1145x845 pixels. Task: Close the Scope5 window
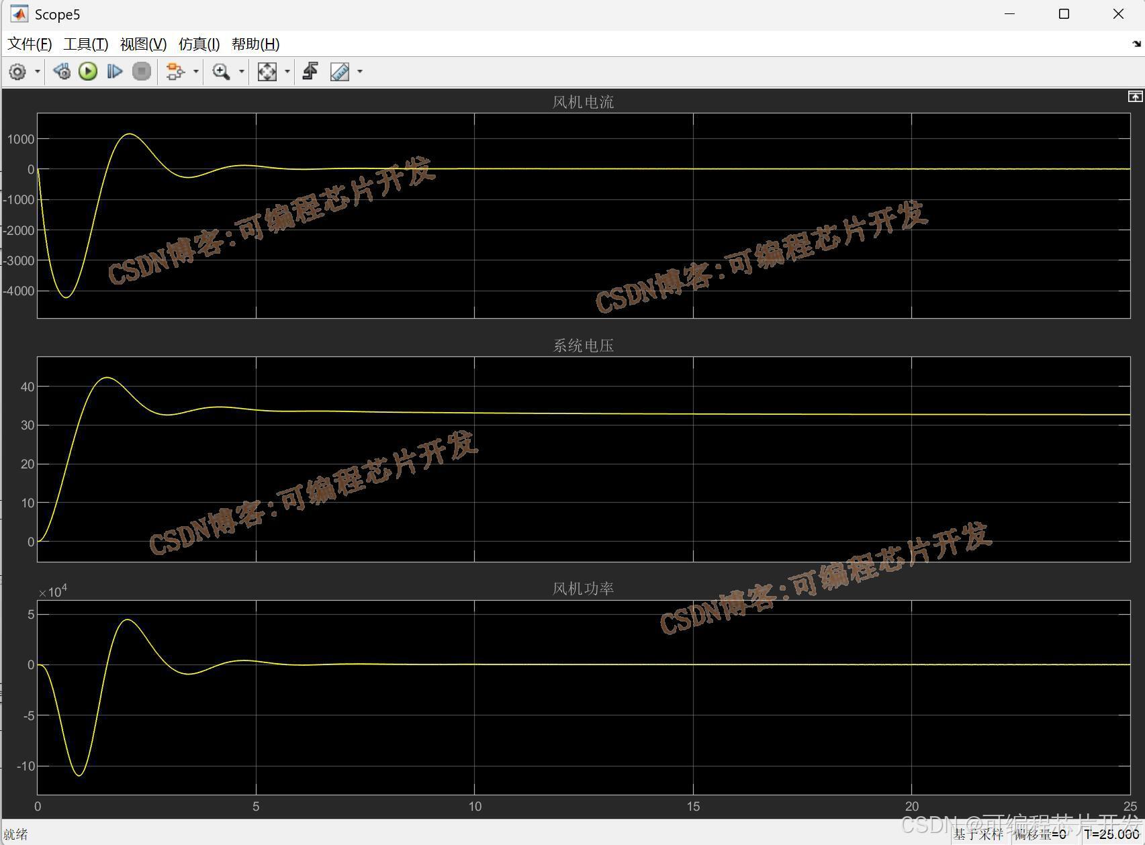pyautogui.click(x=1118, y=14)
